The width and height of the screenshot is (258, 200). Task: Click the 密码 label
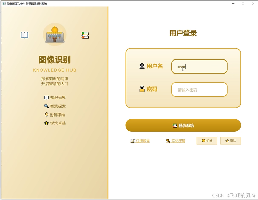pos(152,89)
